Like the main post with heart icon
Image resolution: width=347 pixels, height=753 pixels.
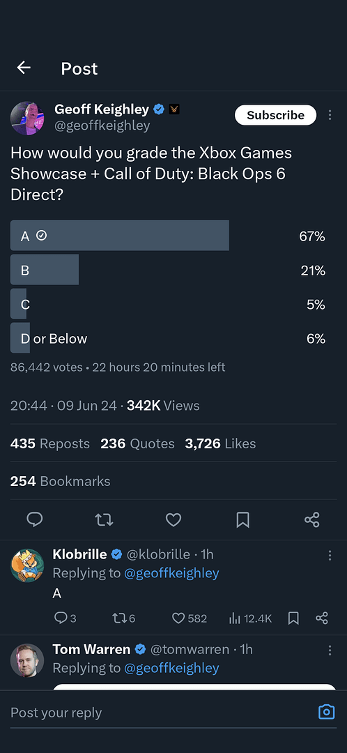pyautogui.click(x=173, y=519)
